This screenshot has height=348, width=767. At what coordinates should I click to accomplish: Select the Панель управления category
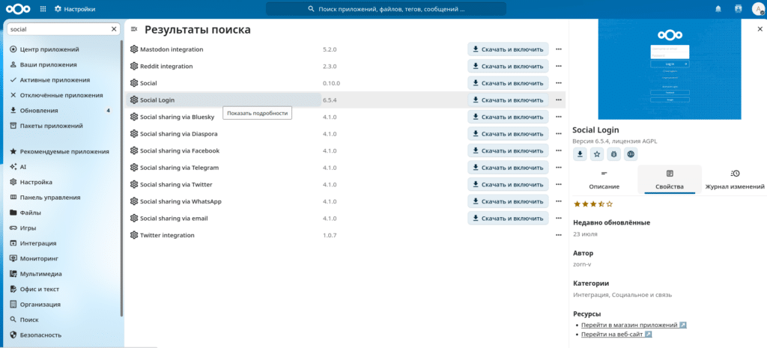point(62,198)
